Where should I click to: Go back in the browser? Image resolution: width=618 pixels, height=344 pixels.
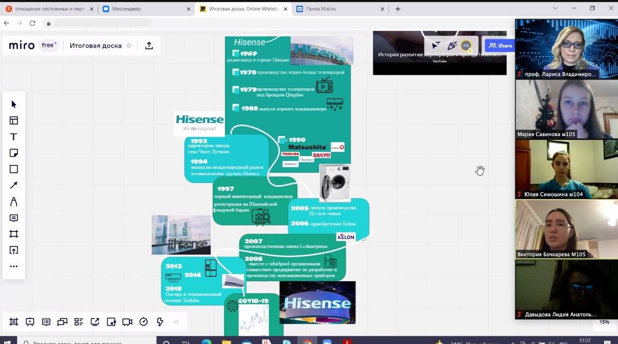pos(7,23)
